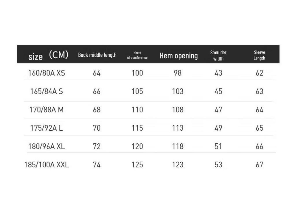Click chest circumference value 125
Screen dimensions: 296x222
(x=137, y=165)
